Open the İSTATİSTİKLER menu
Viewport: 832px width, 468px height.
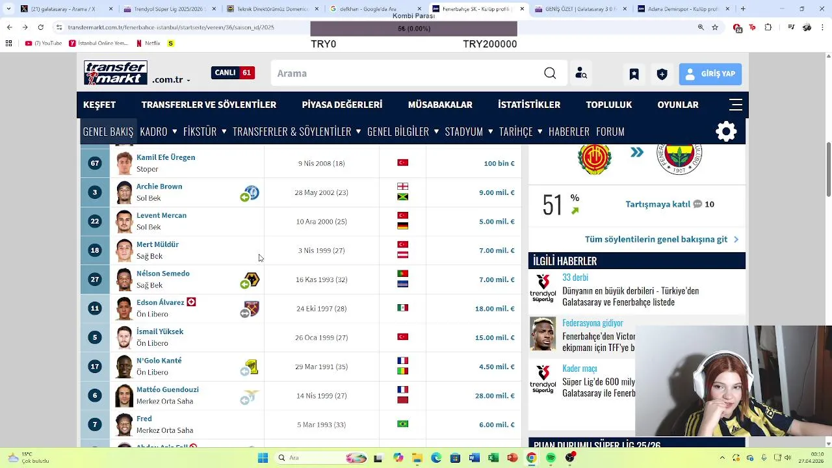tap(529, 105)
